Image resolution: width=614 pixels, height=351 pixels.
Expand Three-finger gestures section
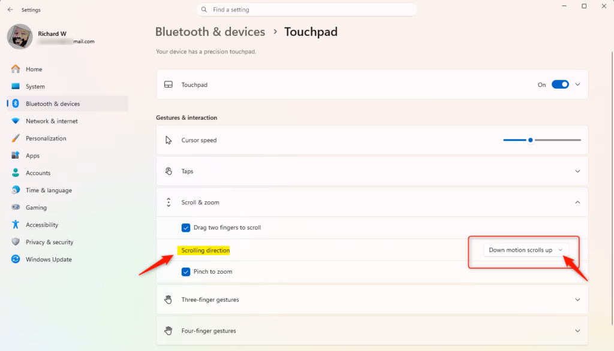click(577, 299)
